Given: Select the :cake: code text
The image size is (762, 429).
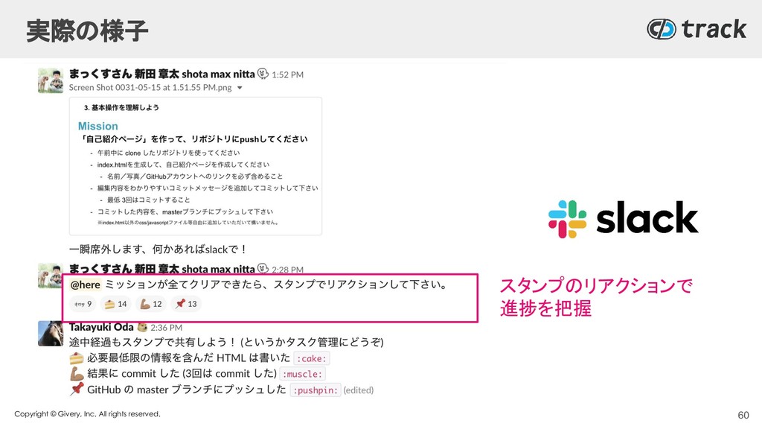Looking at the screenshot, I should click(x=312, y=359).
